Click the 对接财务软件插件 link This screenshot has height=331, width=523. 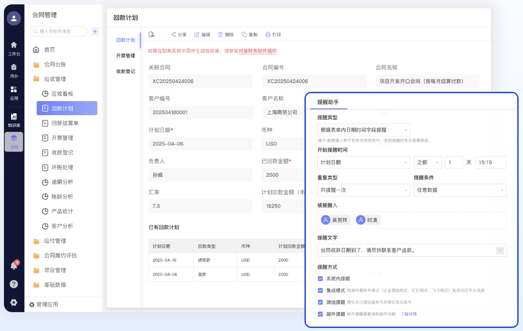258,51
